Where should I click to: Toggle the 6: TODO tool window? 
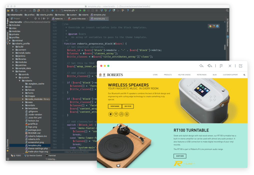(16, 155)
